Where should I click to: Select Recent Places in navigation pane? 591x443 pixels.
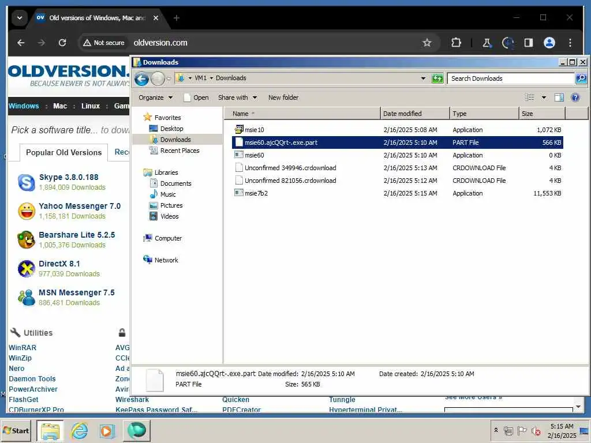[180, 151]
